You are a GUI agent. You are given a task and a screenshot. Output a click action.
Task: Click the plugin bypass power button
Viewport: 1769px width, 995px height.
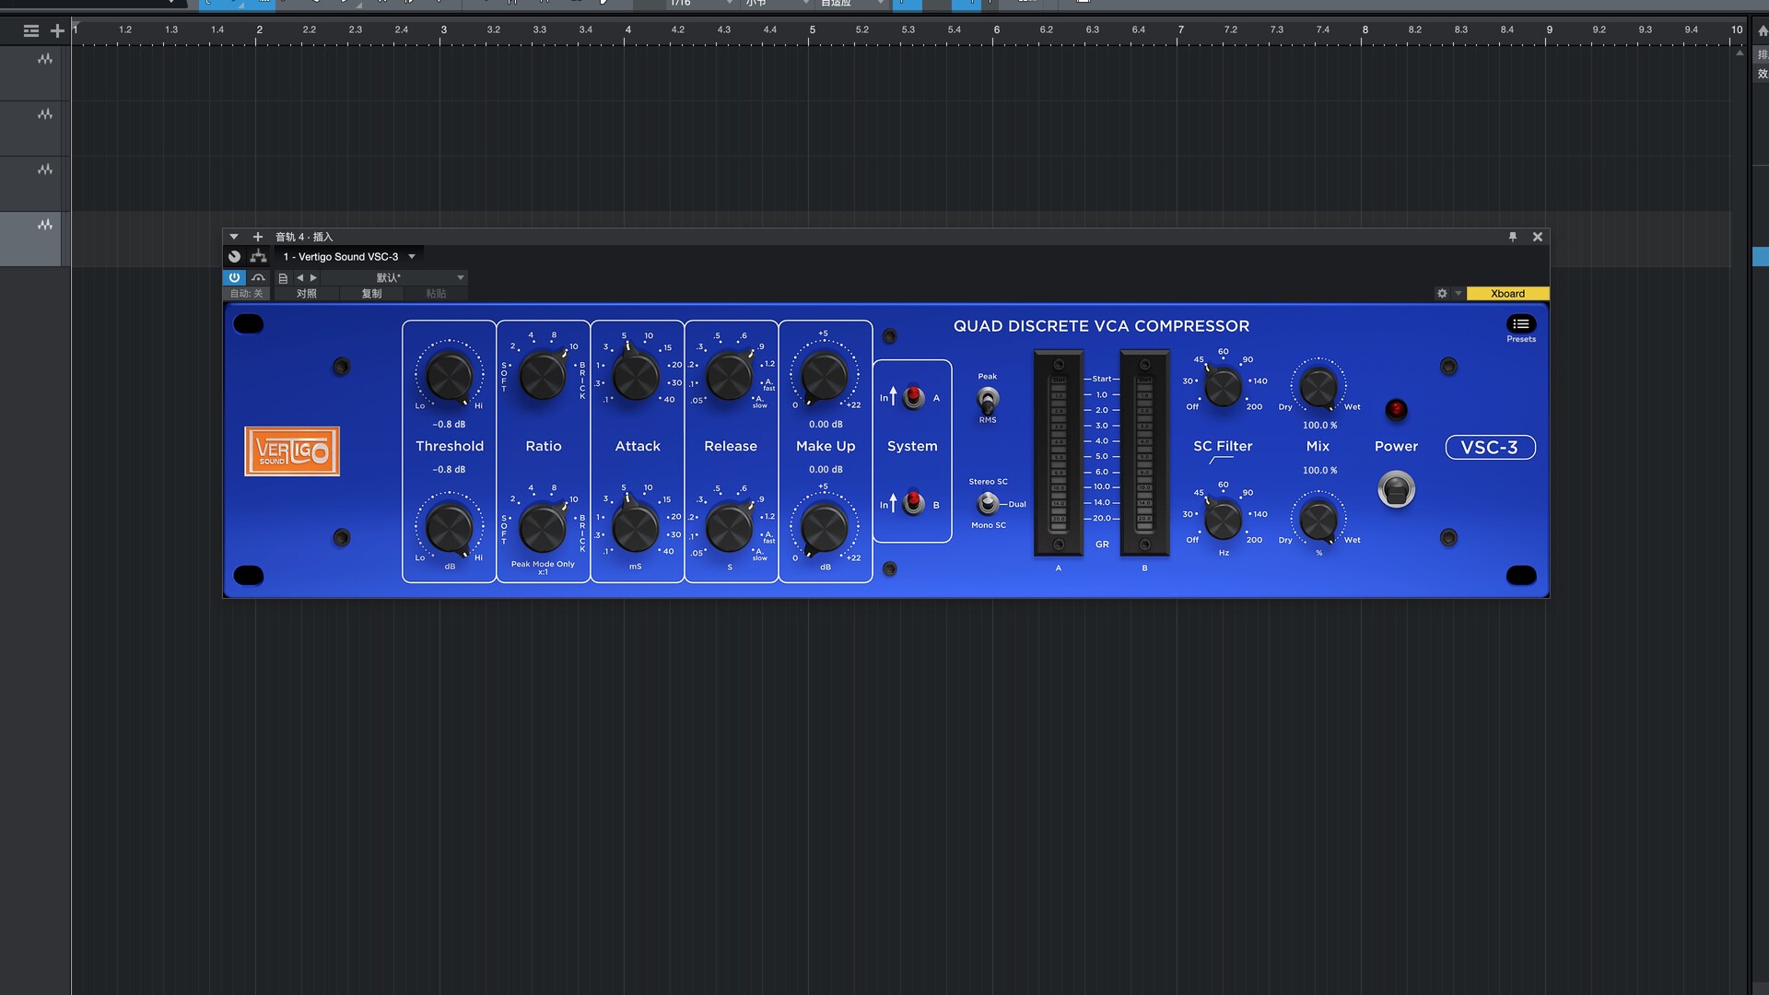pos(234,277)
